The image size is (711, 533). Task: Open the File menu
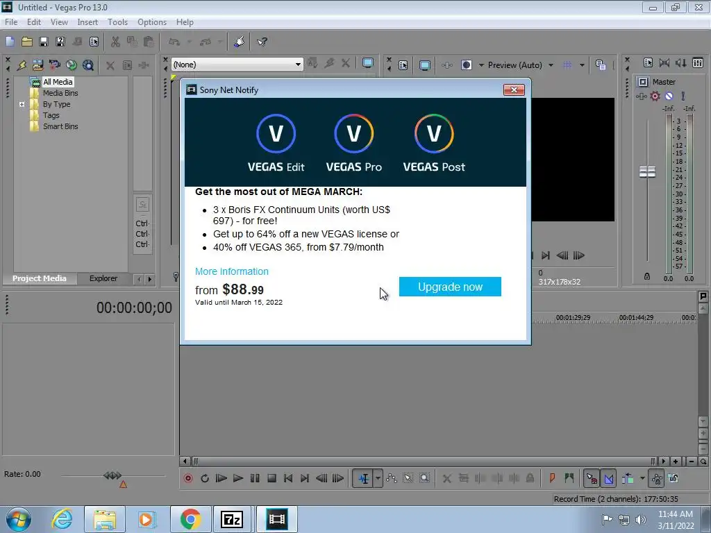click(x=11, y=22)
